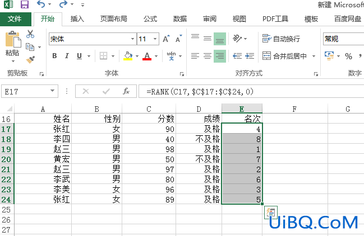Click the Undo arrow icon
This screenshot has width=364, height=236.
click(40, 4)
